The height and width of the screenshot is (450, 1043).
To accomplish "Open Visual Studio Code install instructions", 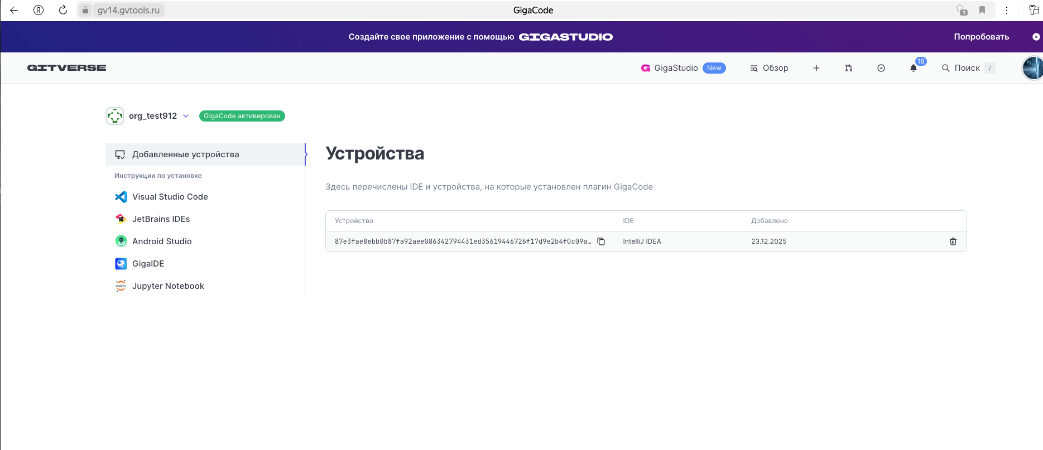I will point(170,197).
